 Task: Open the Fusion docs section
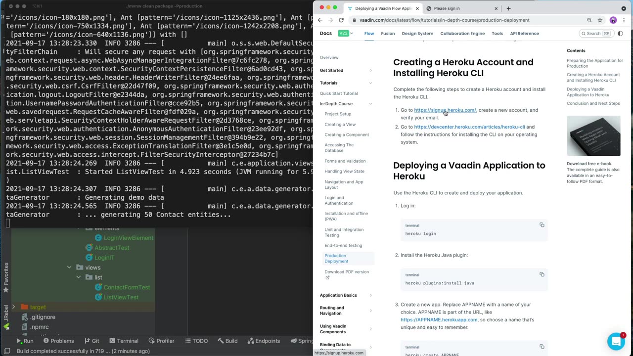click(x=388, y=34)
